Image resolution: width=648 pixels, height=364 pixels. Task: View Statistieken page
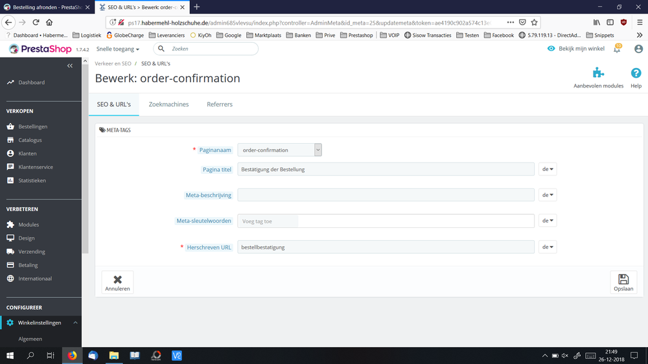coord(32,181)
